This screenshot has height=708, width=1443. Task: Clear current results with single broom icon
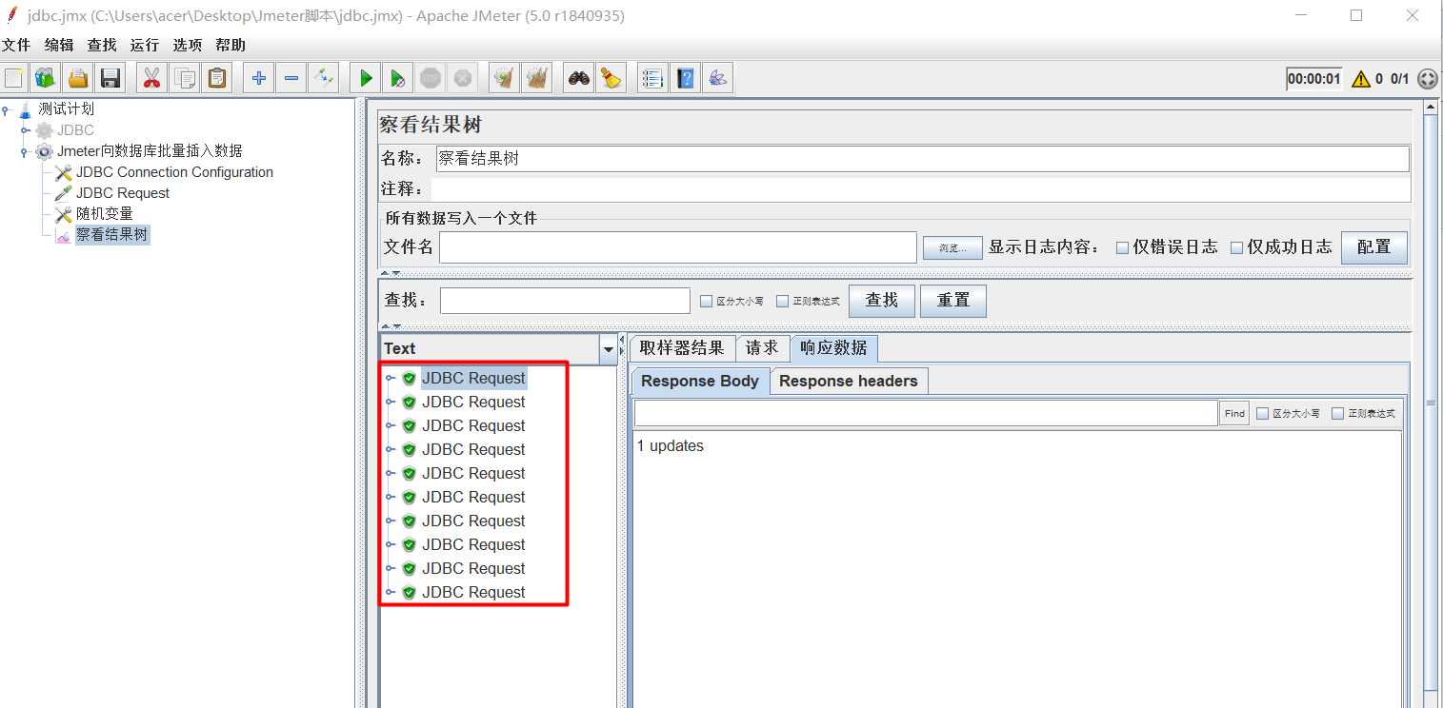504,78
